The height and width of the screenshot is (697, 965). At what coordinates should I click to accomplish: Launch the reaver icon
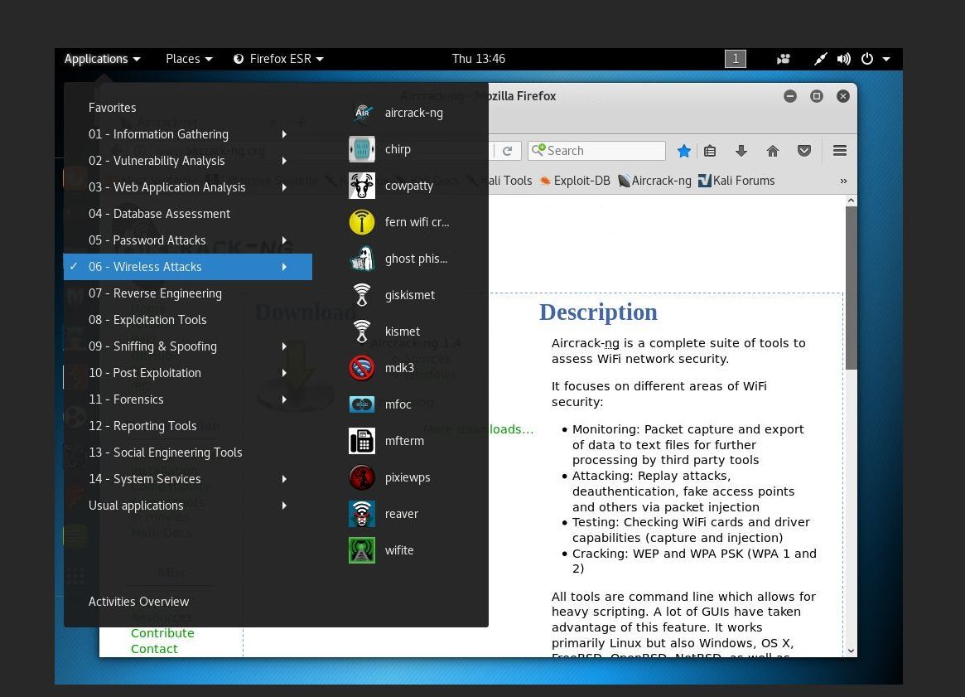(x=362, y=514)
